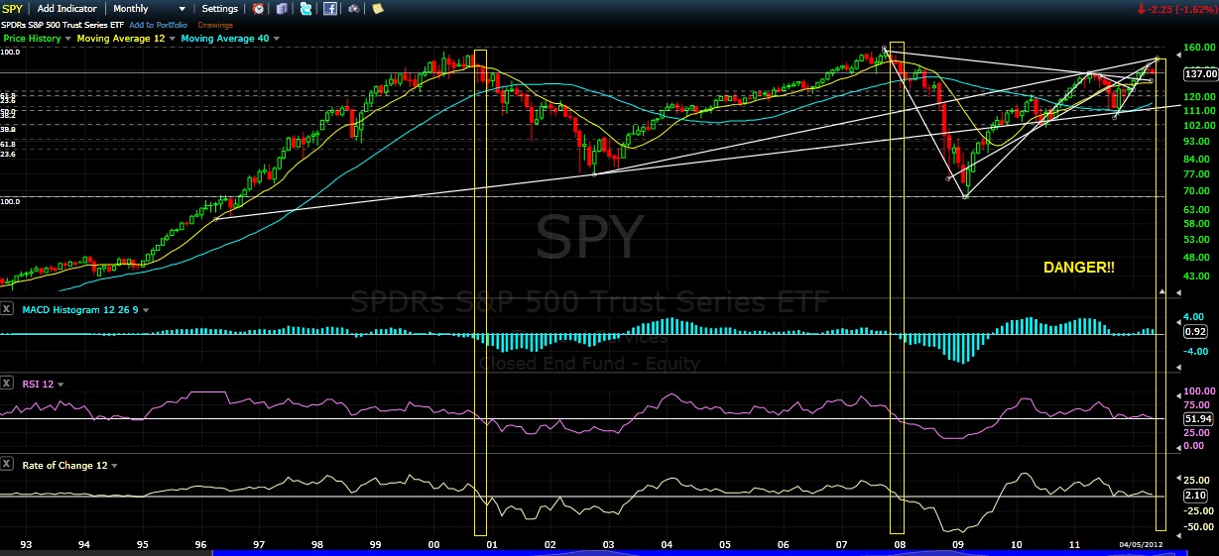Click the 00 year label on time axis
The height and width of the screenshot is (556, 1219).
433,545
